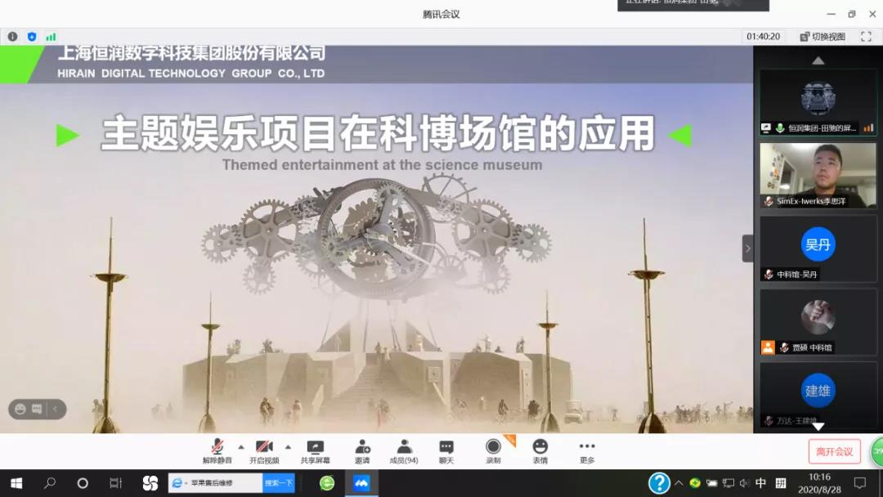883x497 pixels.
Task: Enter fullscreen mode from top bar
Action: (x=866, y=37)
